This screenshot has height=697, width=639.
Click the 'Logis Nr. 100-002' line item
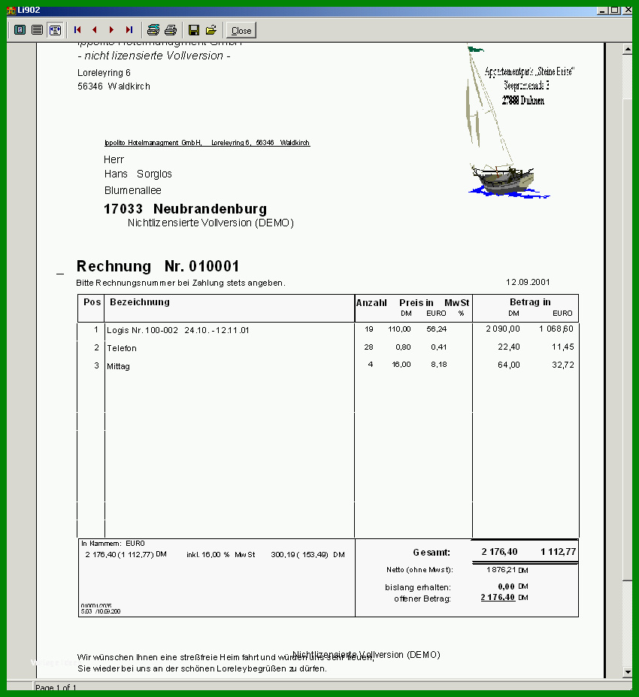[177, 330]
